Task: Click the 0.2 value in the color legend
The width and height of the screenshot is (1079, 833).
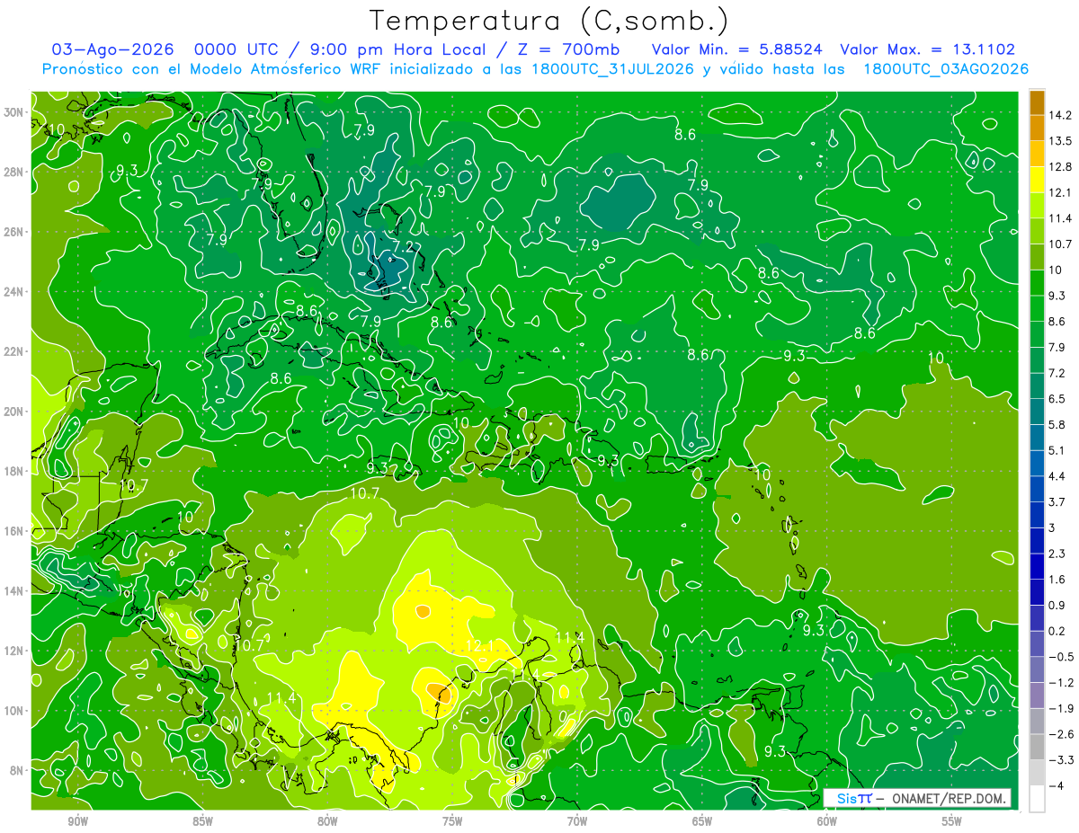Action: [1057, 631]
